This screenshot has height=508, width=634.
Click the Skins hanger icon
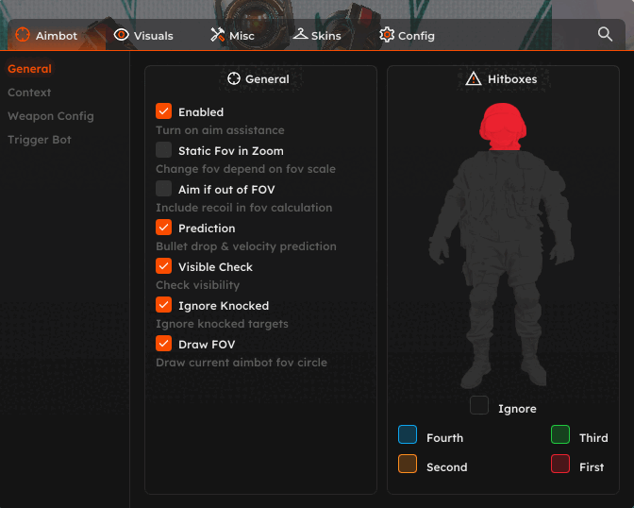tap(300, 35)
